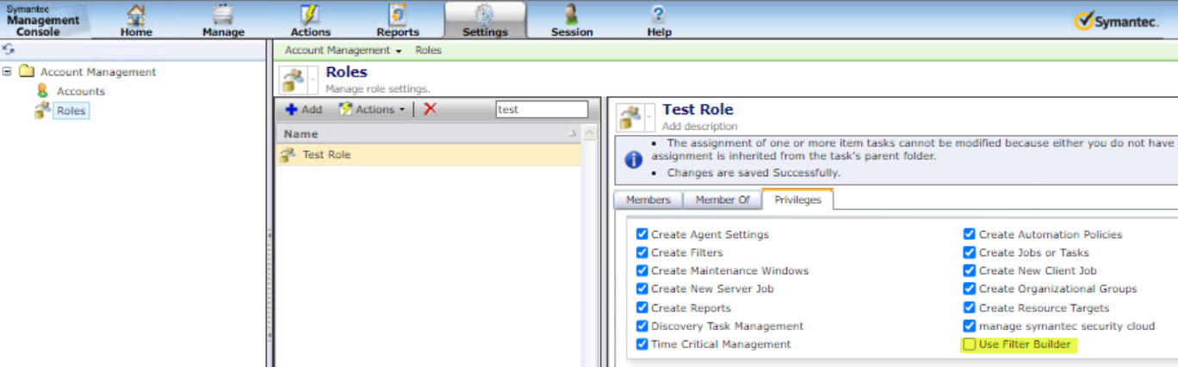Uncheck Create Resource Targets
This screenshot has height=367, width=1178.
click(970, 308)
